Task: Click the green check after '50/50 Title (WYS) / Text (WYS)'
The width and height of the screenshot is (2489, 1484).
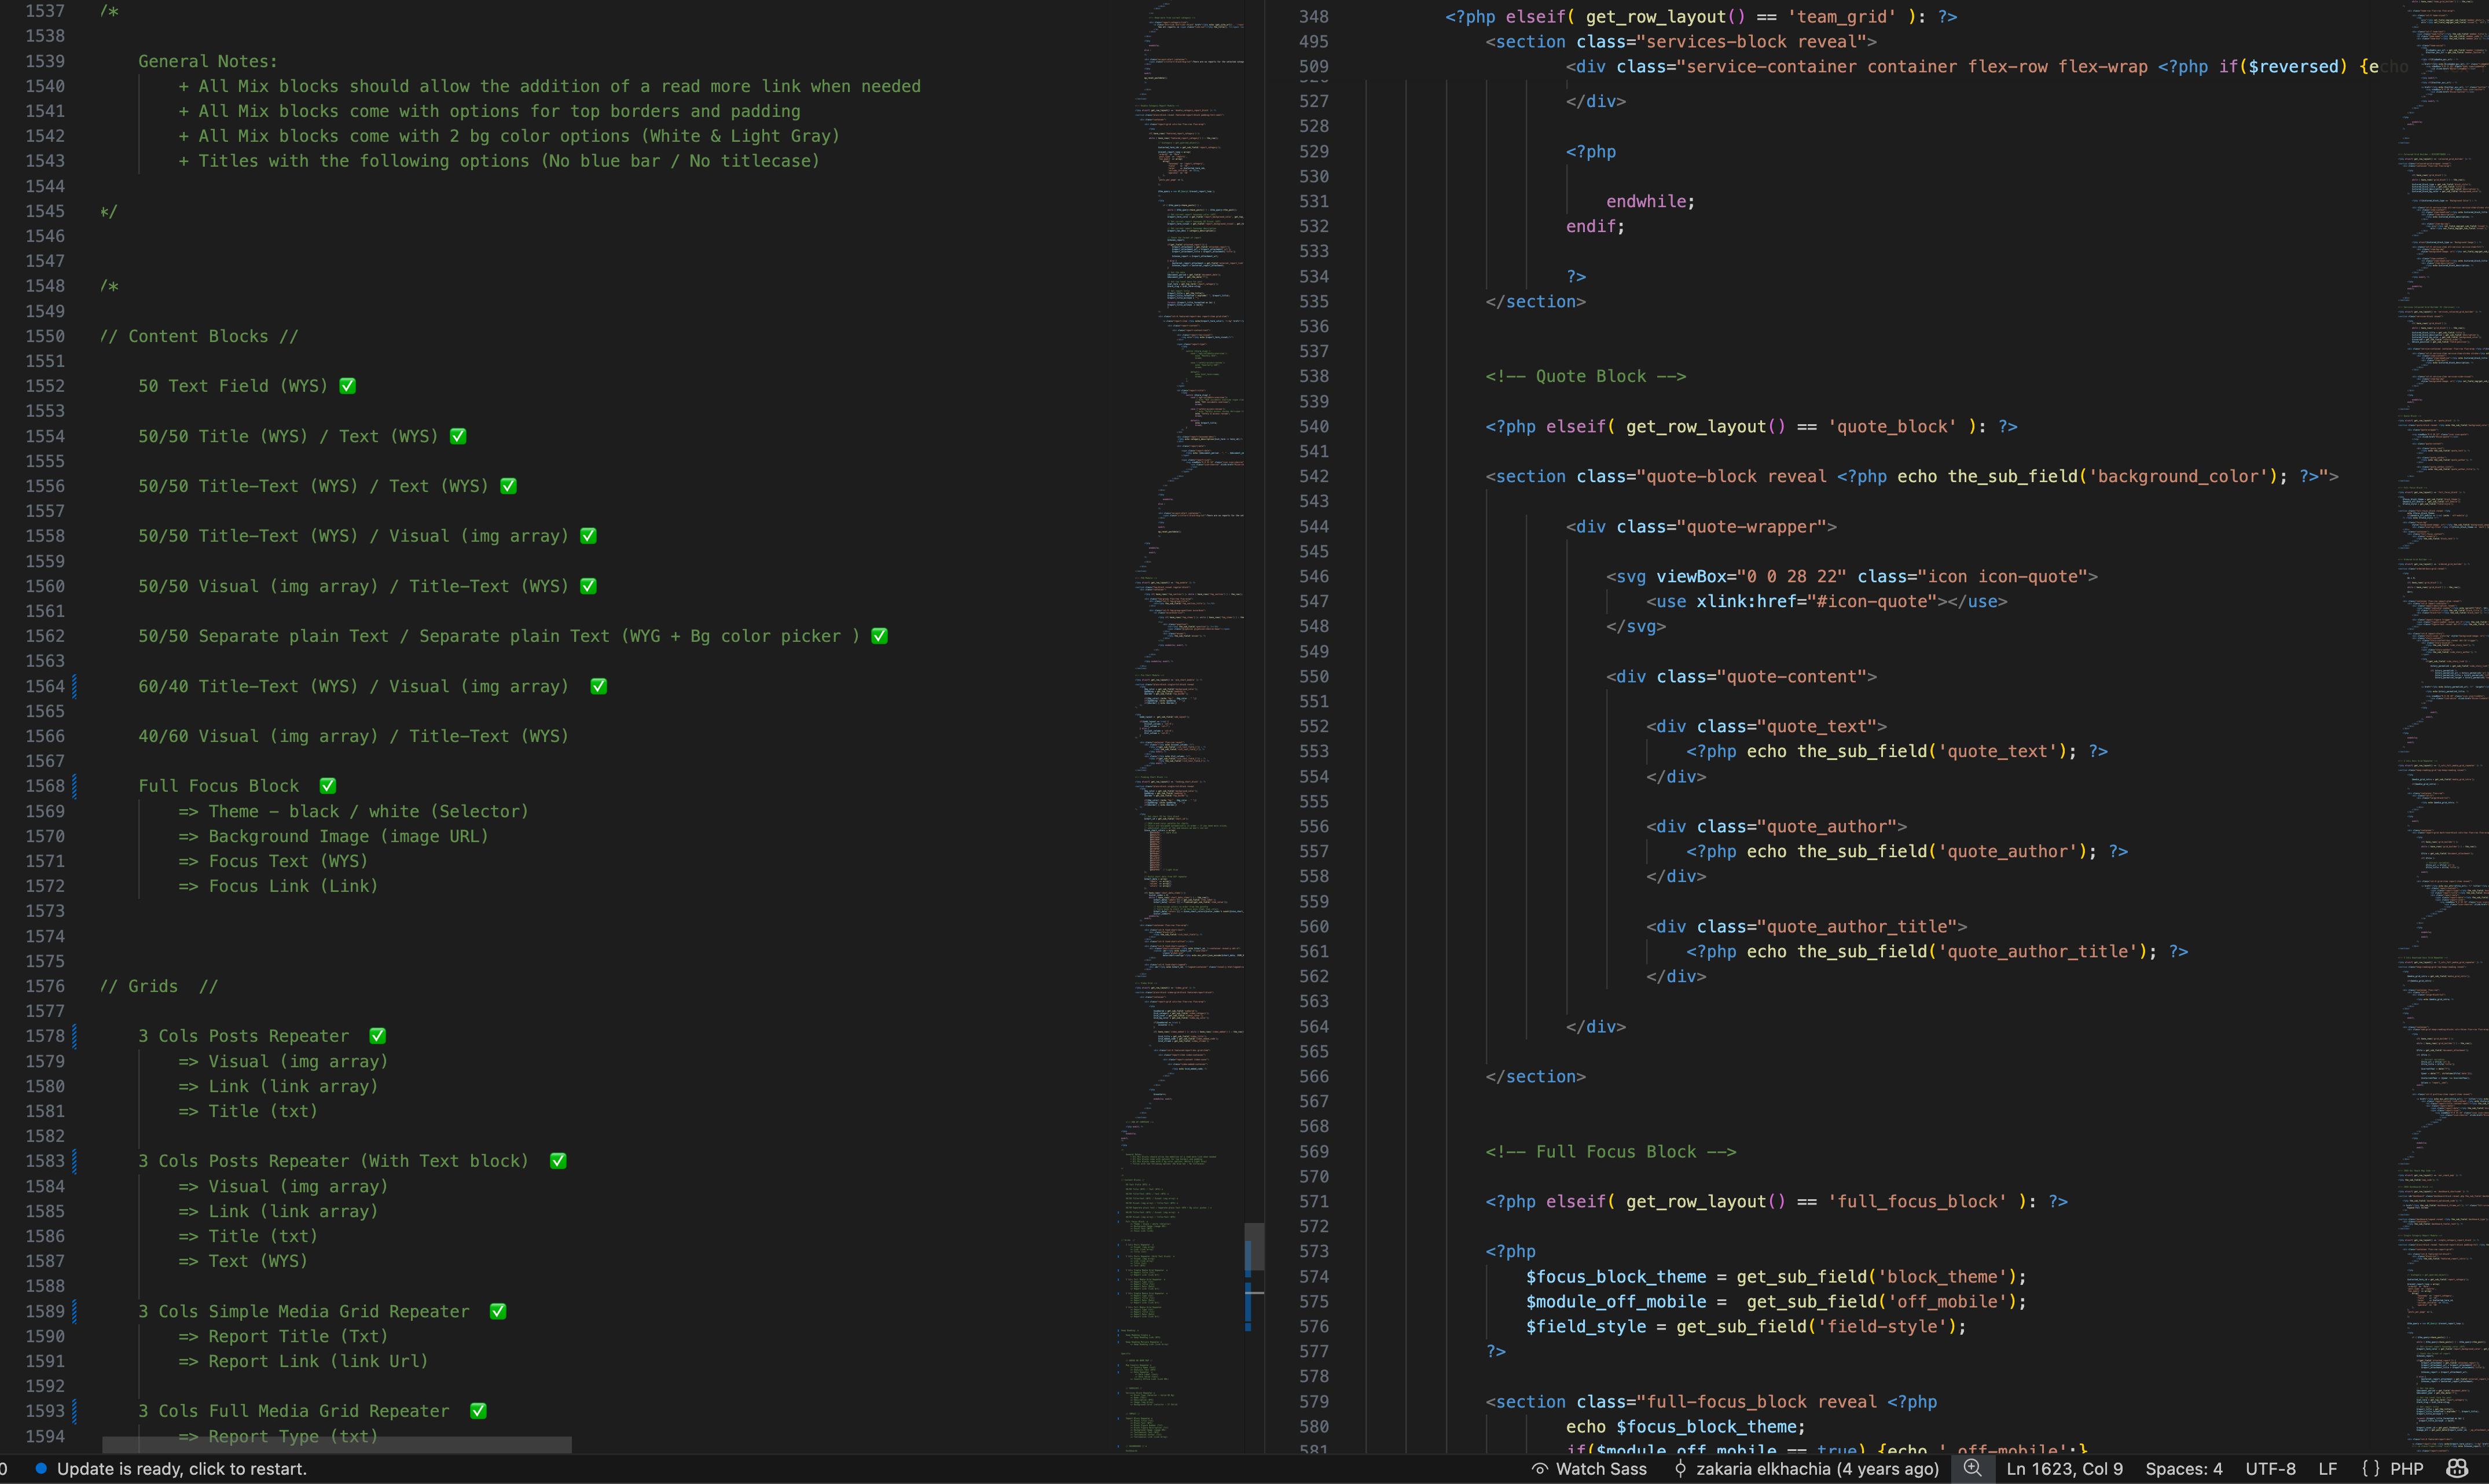Action: click(458, 436)
